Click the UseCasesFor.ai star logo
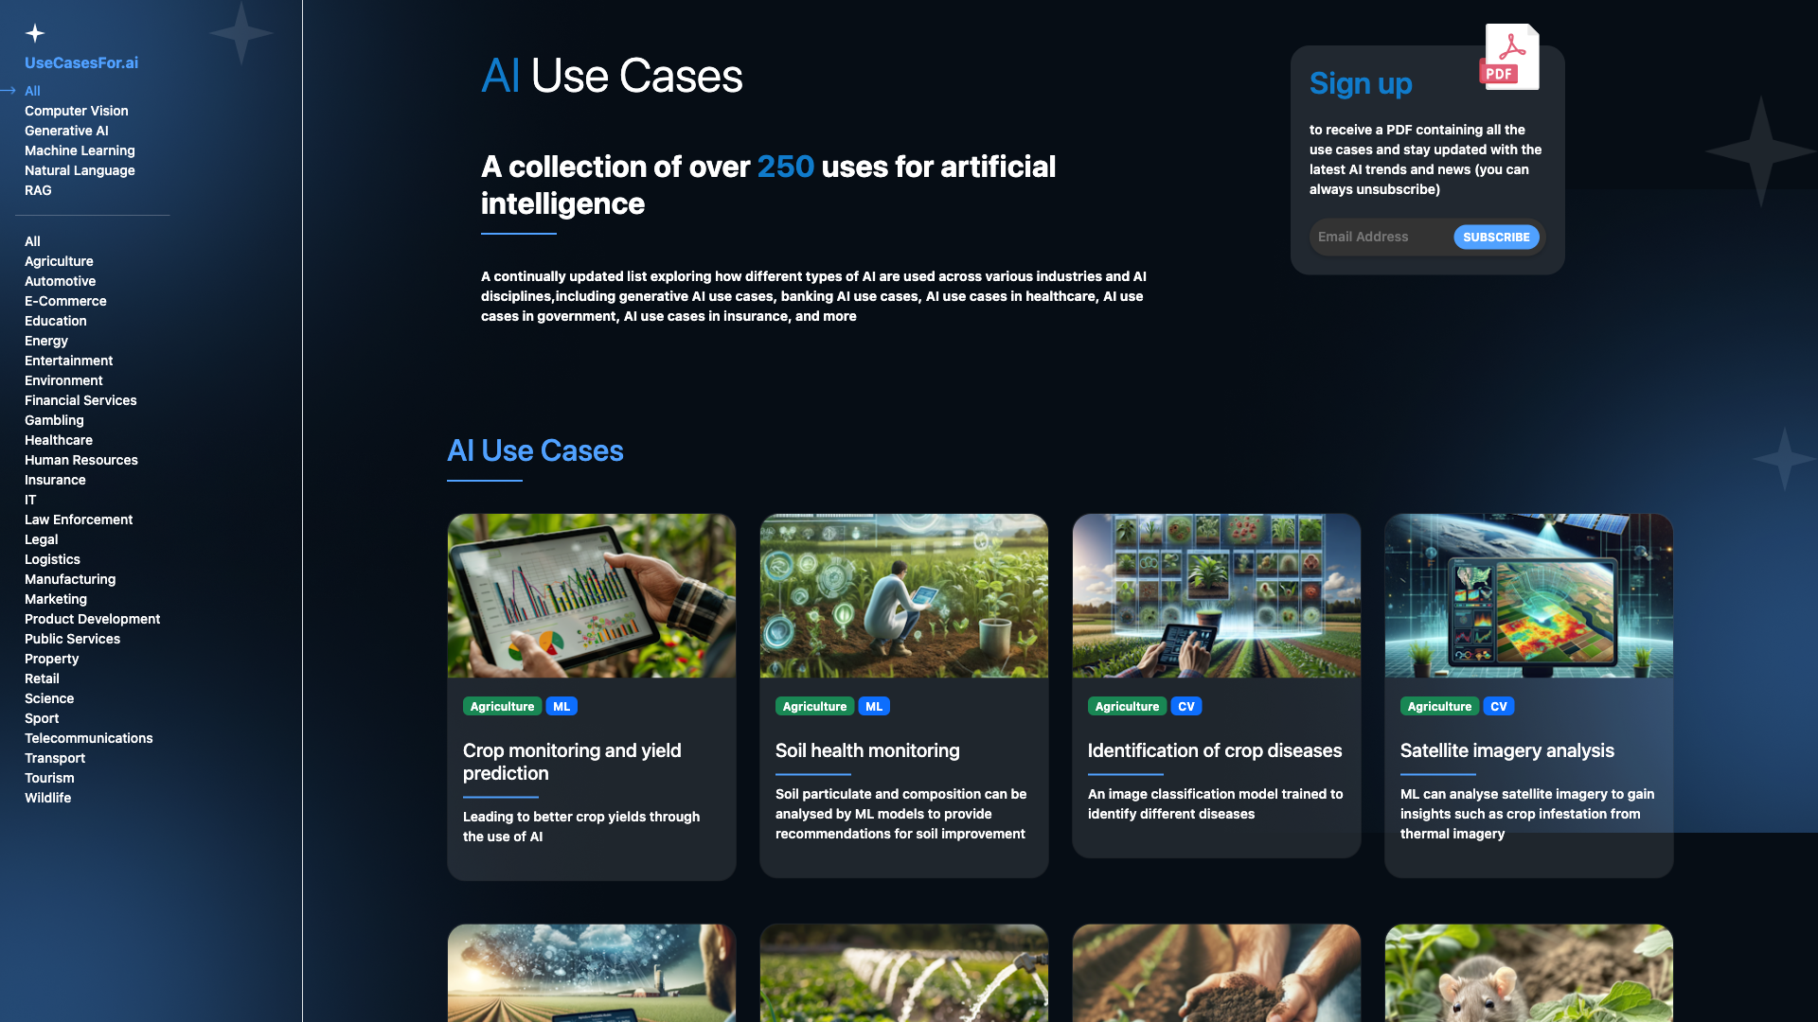The image size is (1818, 1022). pos(34,31)
